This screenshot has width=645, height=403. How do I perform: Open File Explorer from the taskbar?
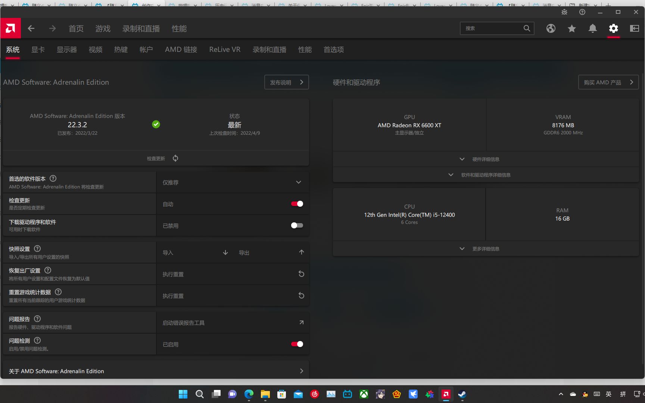click(265, 394)
